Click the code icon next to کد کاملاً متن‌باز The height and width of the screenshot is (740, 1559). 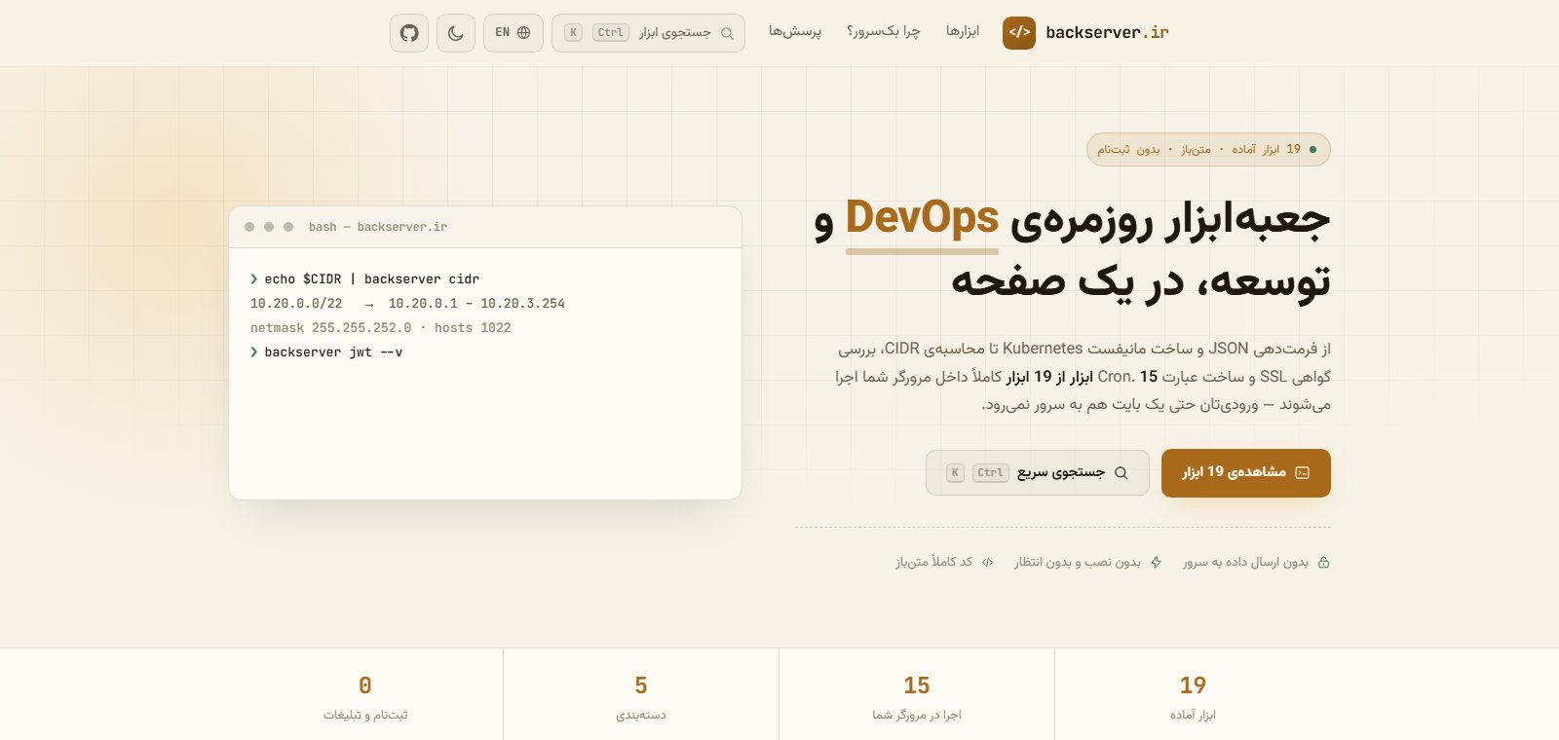pos(988,563)
